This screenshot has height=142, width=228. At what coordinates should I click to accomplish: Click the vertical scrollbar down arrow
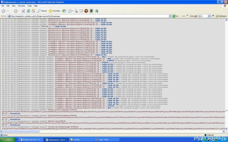(x=226, y=129)
